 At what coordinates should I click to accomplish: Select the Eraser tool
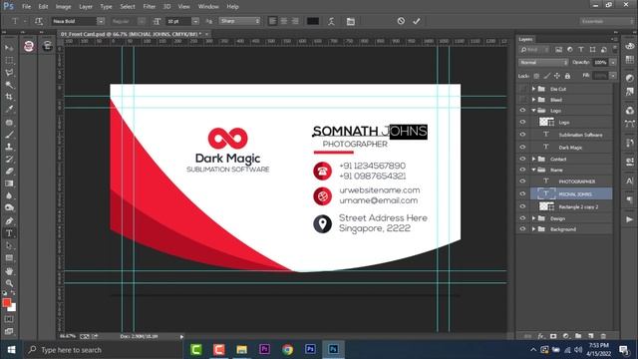tap(9, 171)
